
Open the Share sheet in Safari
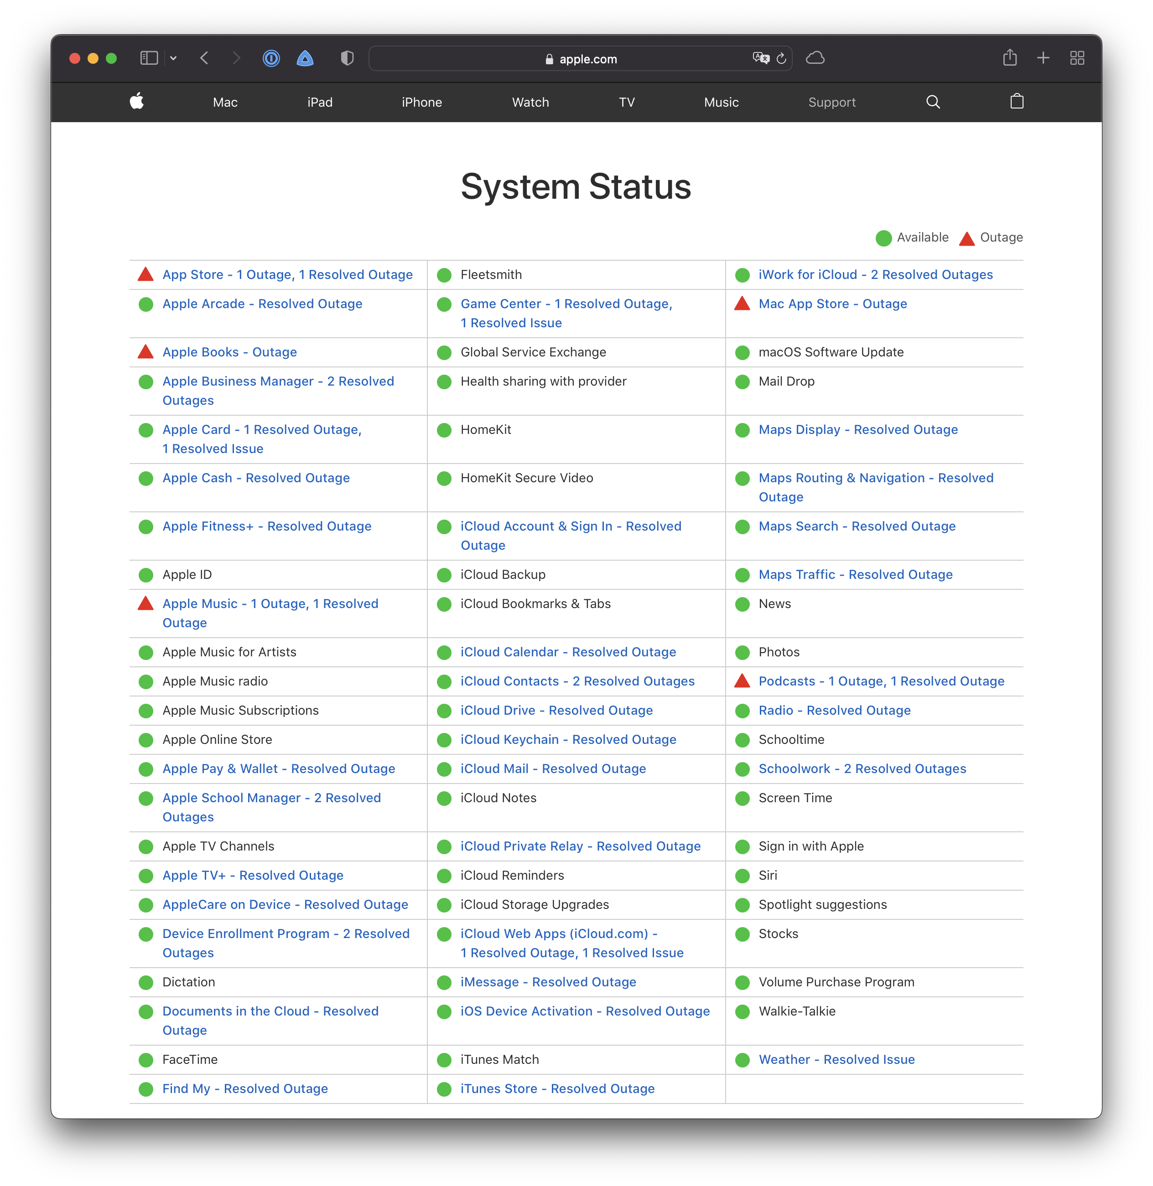coord(1009,58)
